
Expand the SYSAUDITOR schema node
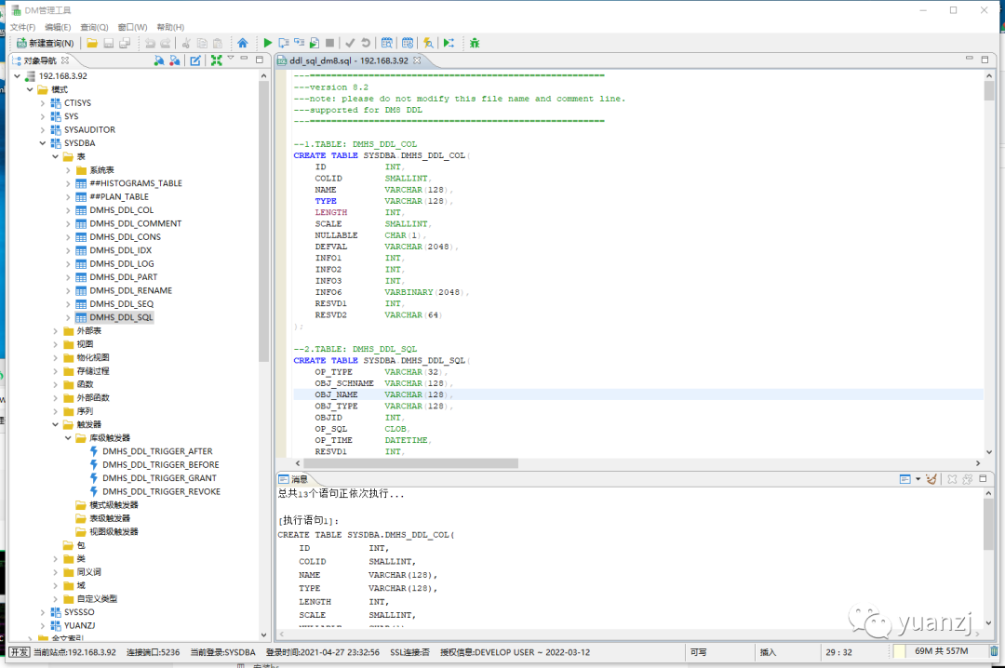(x=43, y=129)
